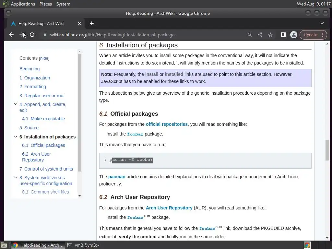332x249 pixels.
Task: Switch to vm3@vm3 terminal taskbar item
Action: click(83, 245)
